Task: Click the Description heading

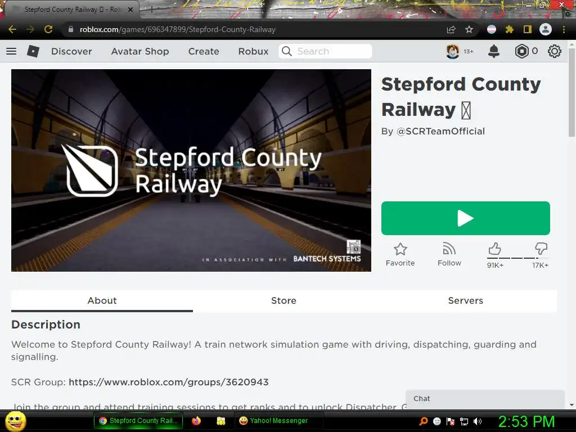Action: 46,325
